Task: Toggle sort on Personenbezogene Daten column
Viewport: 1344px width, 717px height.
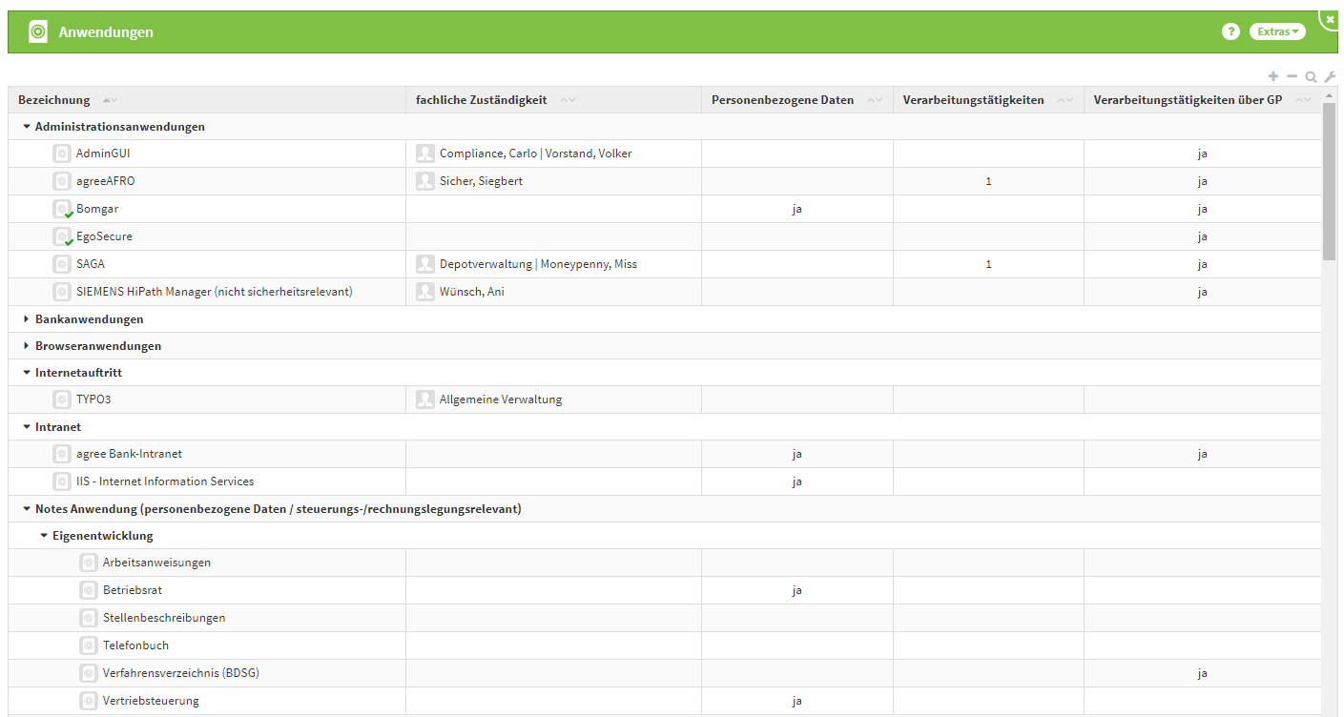Action: (875, 100)
